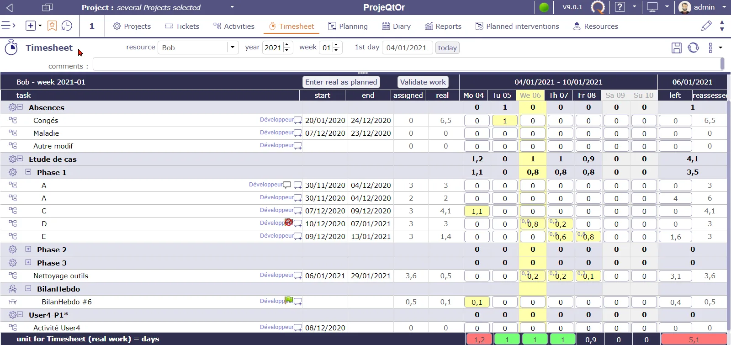Click the refresh timesheet icon
This screenshot has height=345, width=731.
coord(693,48)
